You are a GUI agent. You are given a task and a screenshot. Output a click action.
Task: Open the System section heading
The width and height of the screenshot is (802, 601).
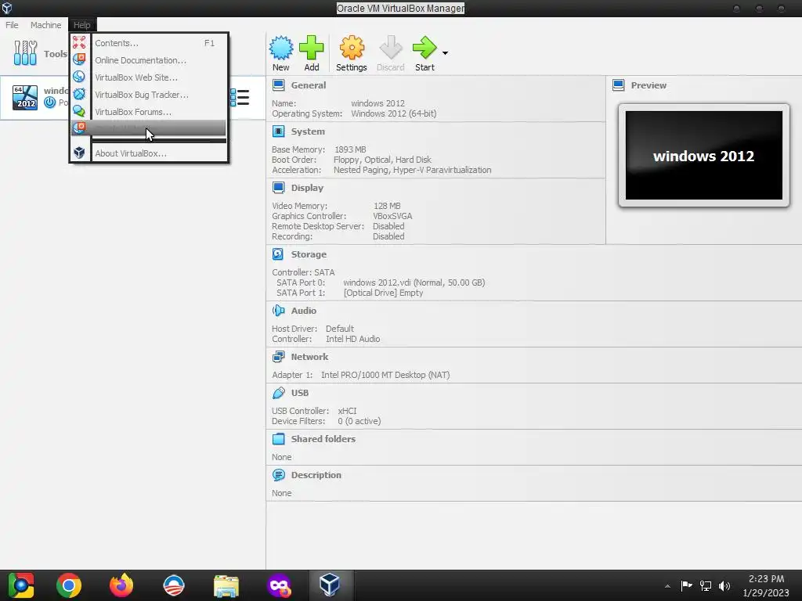(307, 131)
